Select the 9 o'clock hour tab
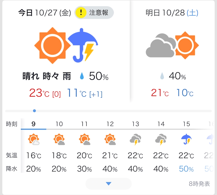217x195 pixels. [34, 124]
